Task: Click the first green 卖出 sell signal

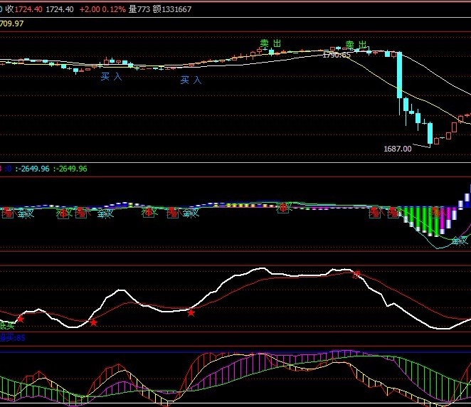Action: pyautogui.click(x=270, y=43)
